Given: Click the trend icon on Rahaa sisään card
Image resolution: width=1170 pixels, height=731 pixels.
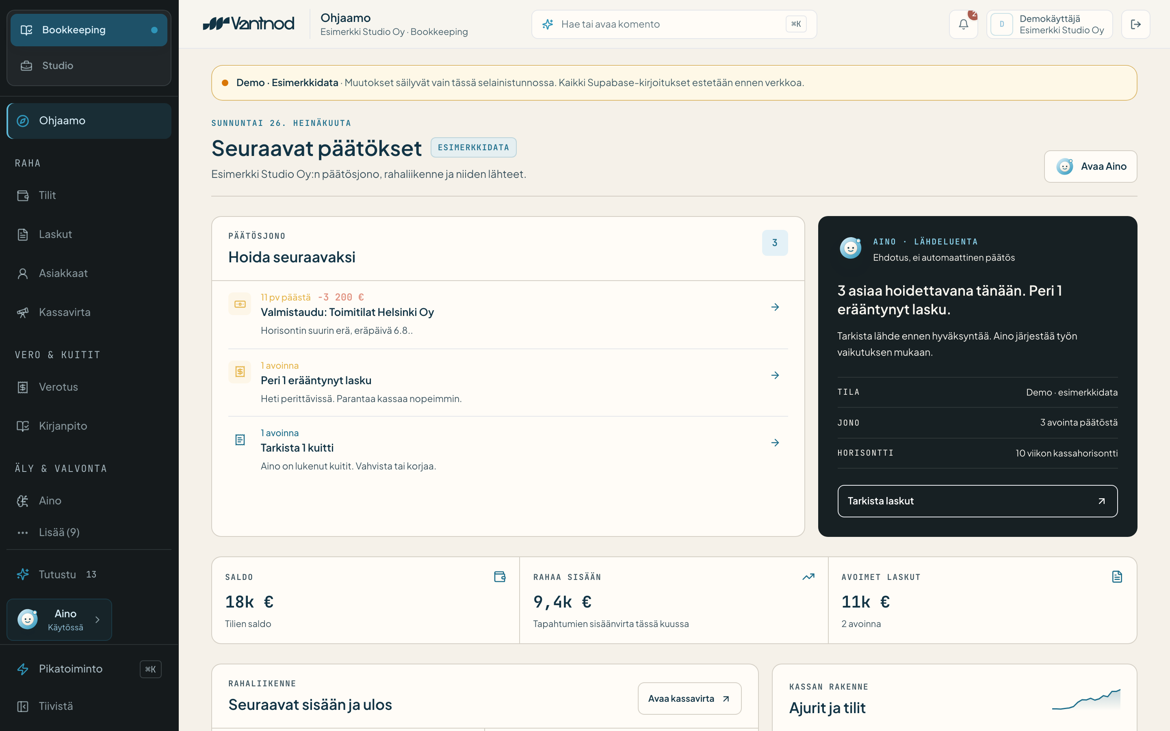Looking at the screenshot, I should 808,576.
